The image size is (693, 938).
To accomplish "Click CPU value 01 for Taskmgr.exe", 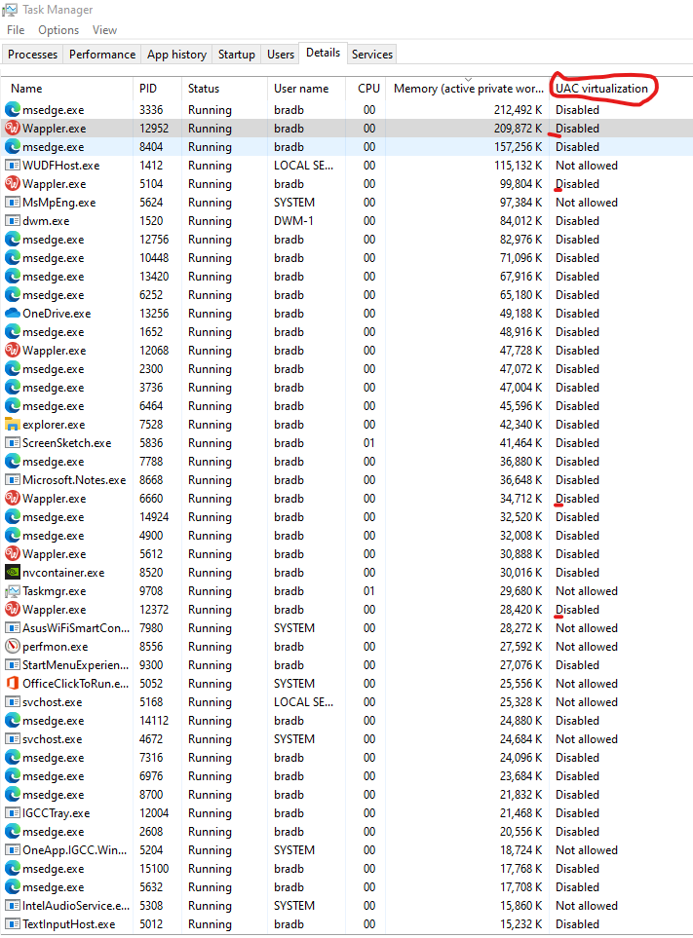I will pyautogui.click(x=369, y=591).
